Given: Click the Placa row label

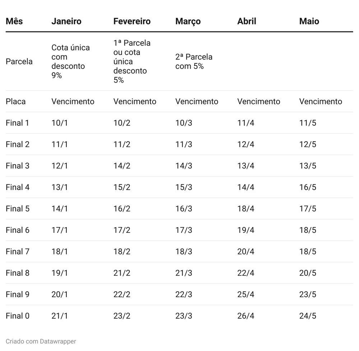Looking at the screenshot, I should tap(16, 101).
